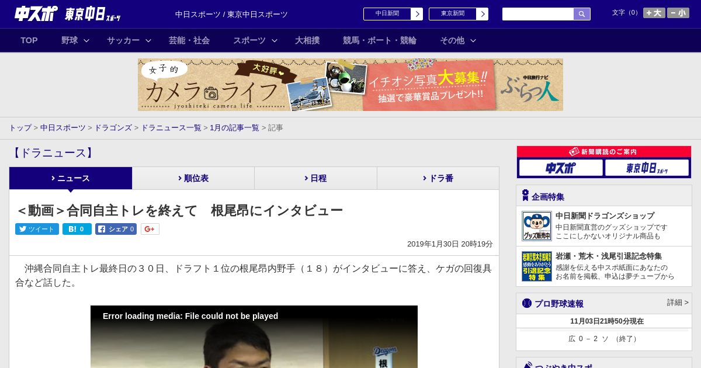701x368 pixels.
Task: Click the Chunichi Sports logo in header
Action: (x=36, y=13)
